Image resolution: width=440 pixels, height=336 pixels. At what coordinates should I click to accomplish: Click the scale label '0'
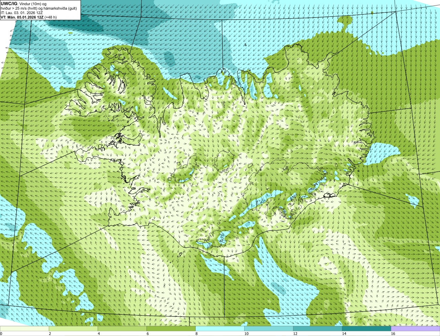click(x=1, y=334)
